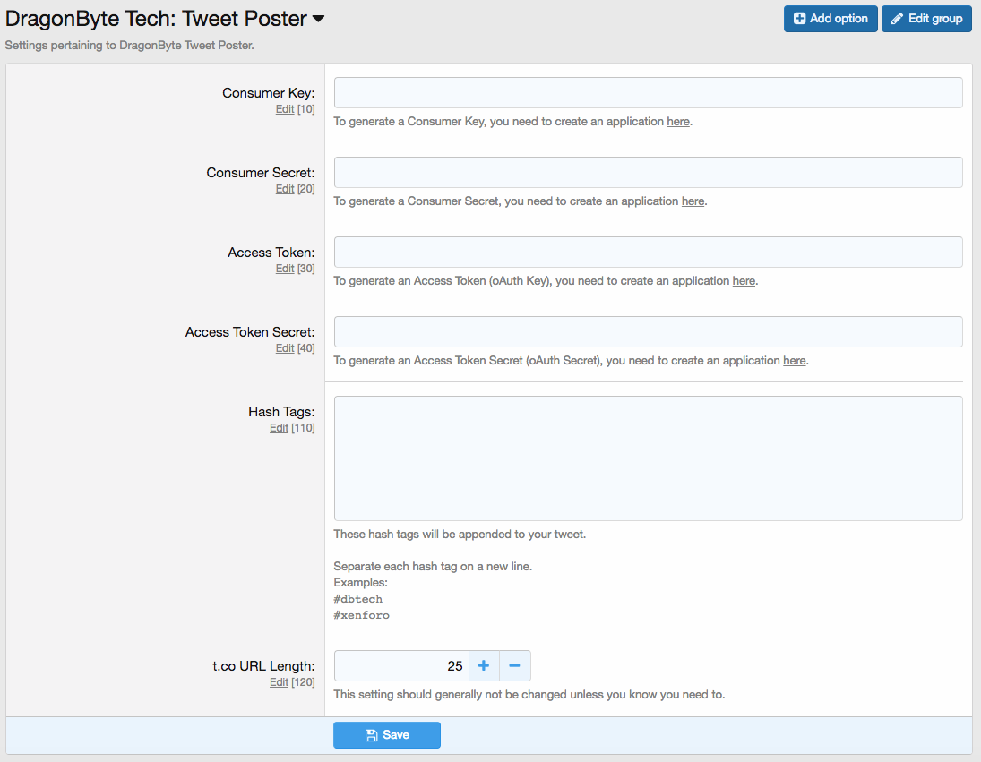981x762 pixels.
Task: Increase t.co URL Length with plus icon
Action: tap(484, 666)
